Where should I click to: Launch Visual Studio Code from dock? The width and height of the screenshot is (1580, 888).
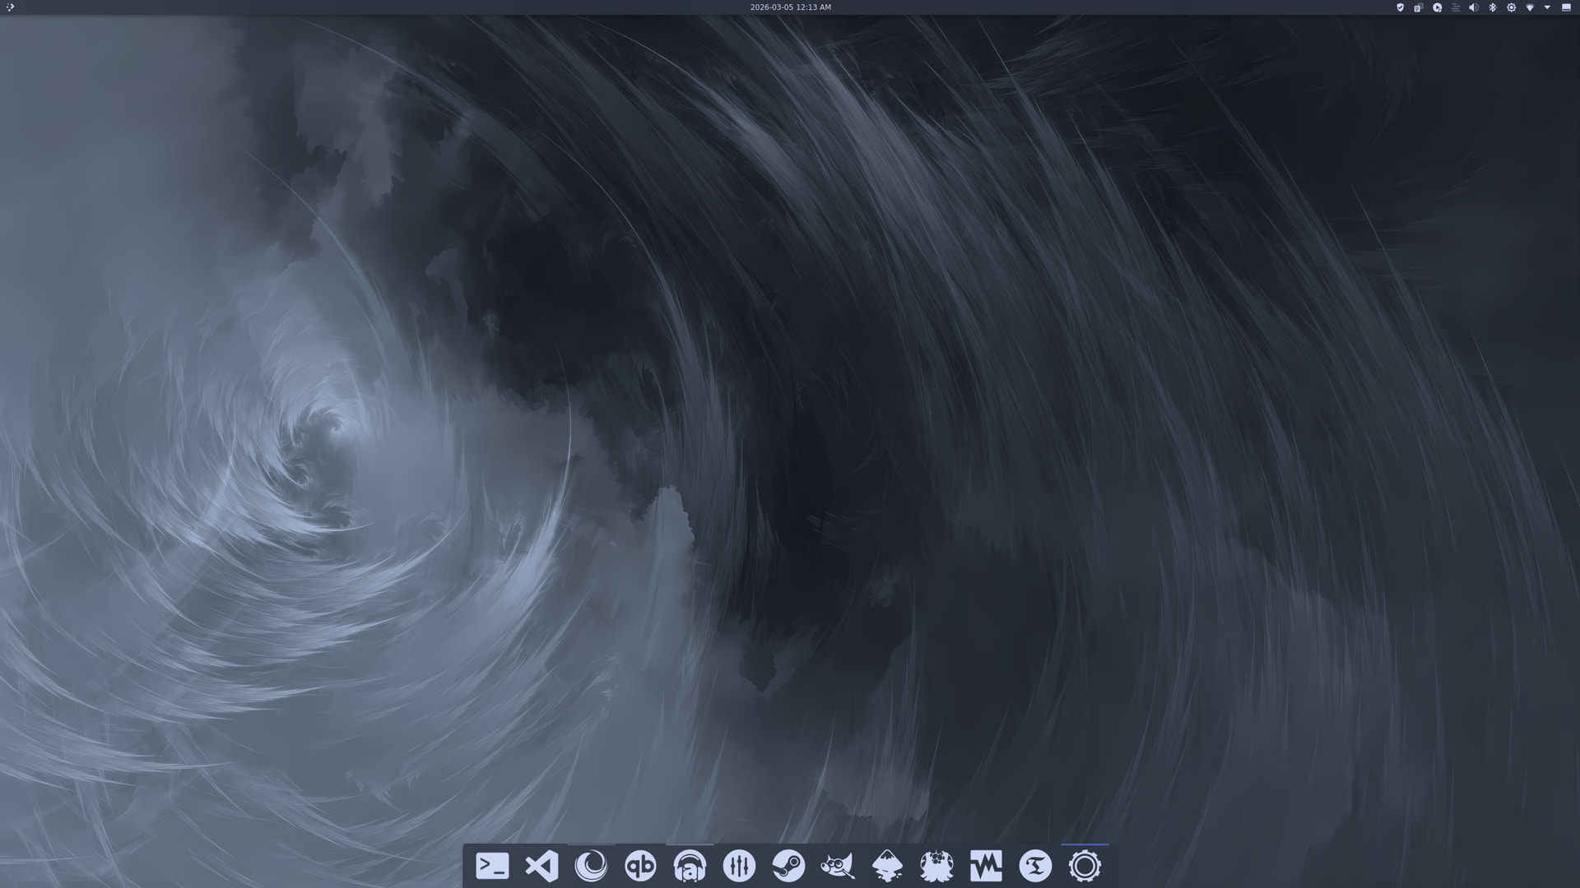tap(541, 866)
